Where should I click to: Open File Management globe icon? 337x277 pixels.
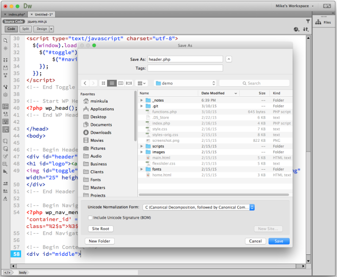296,29
